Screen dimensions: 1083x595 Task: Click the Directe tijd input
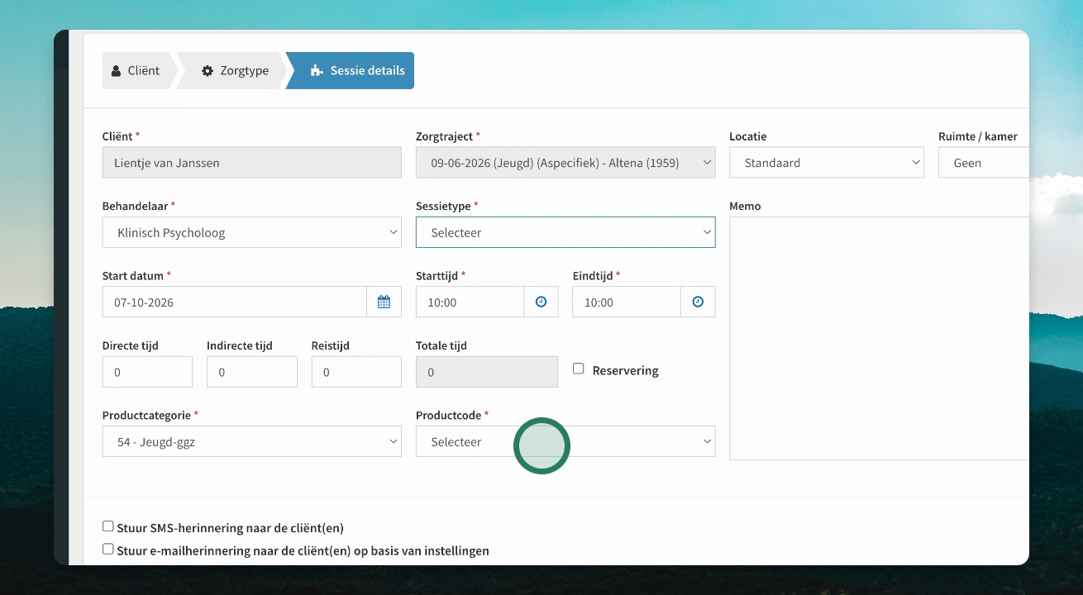147,372
